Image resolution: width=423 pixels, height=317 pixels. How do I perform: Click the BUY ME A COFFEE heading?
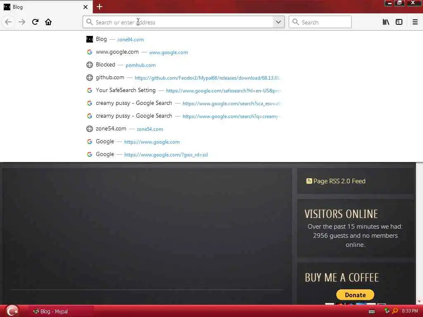[x=342, y=278]
